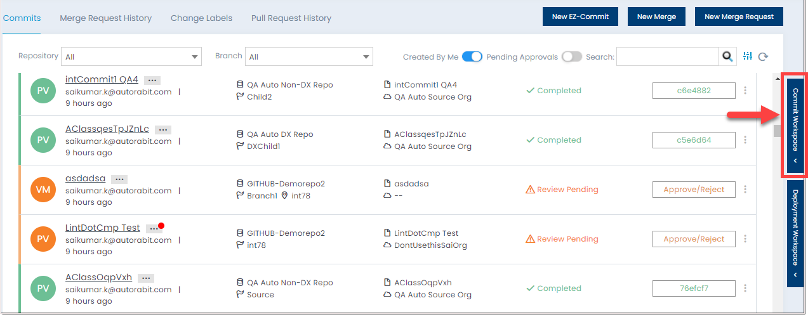Click the New Merge Request button

pos(739,16)
